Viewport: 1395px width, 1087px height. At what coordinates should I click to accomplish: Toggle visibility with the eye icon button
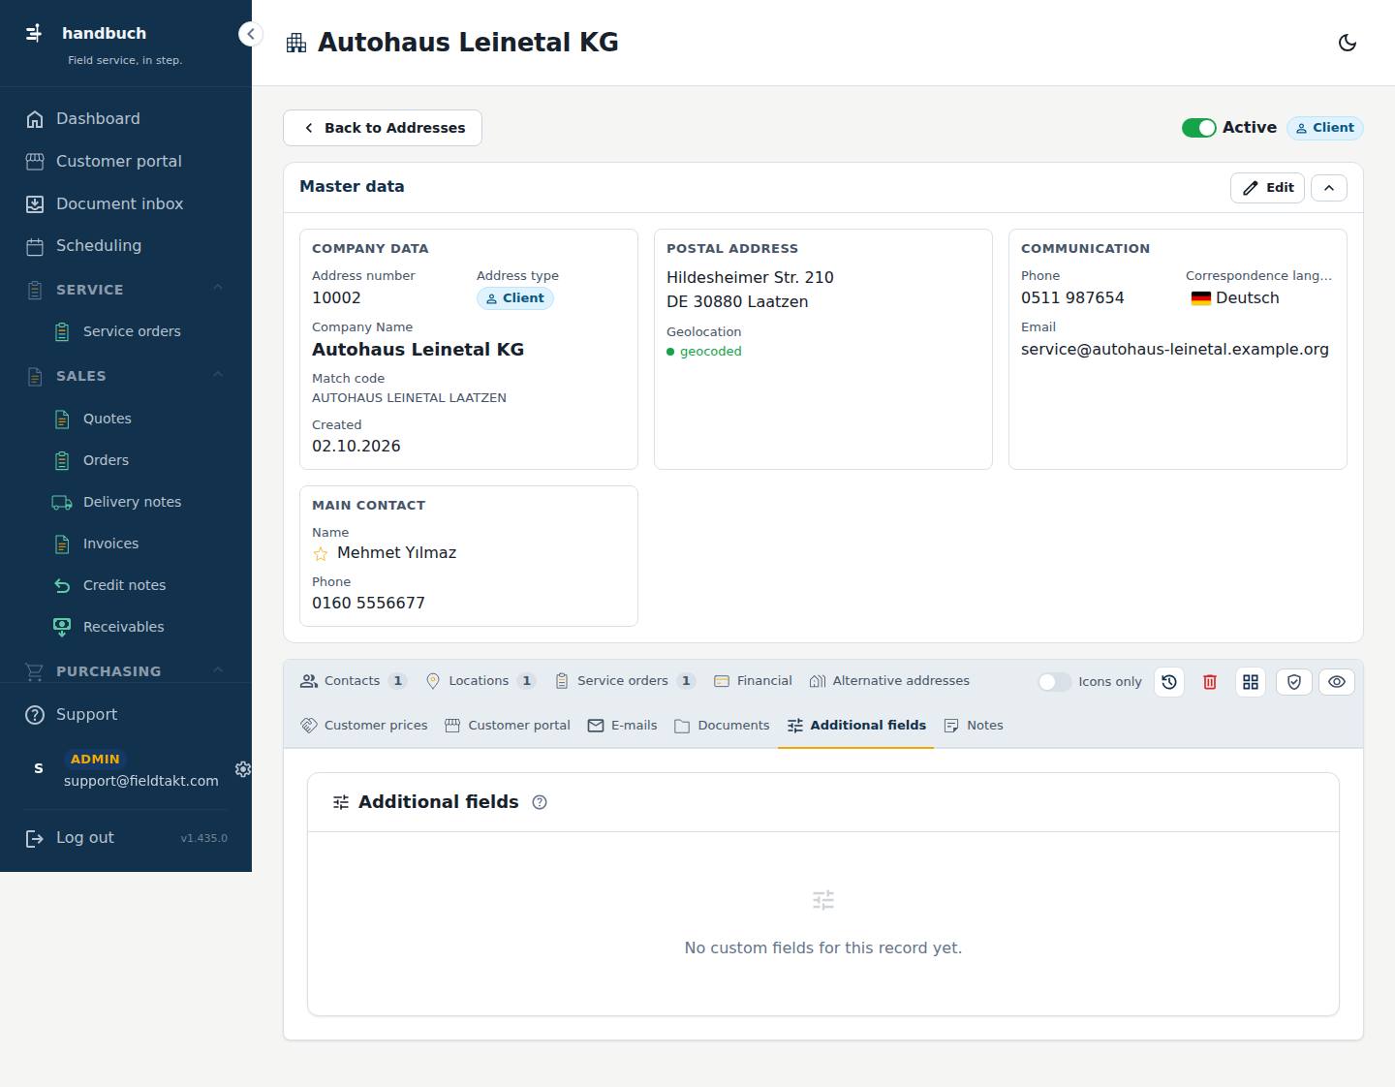pos(1337,682)
